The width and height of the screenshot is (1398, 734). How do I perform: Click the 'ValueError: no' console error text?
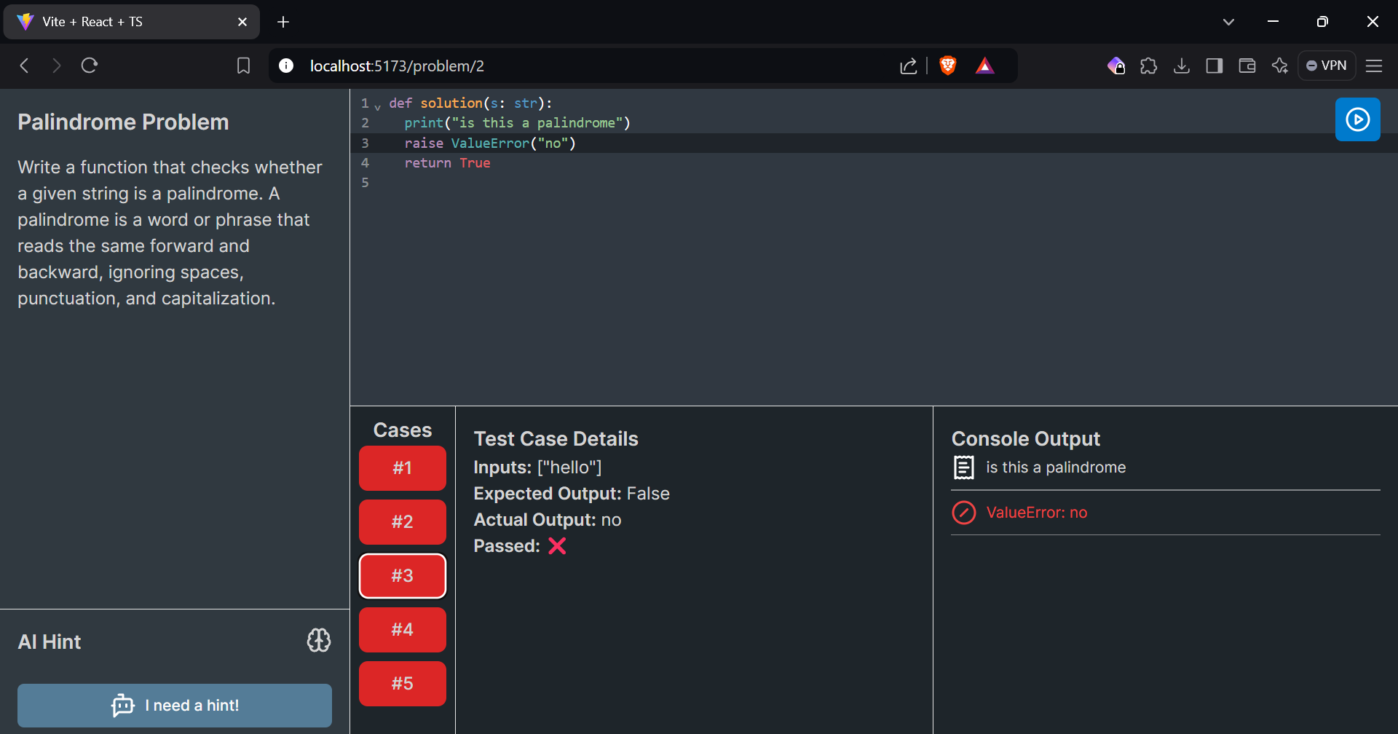[x=1037, y=513]
